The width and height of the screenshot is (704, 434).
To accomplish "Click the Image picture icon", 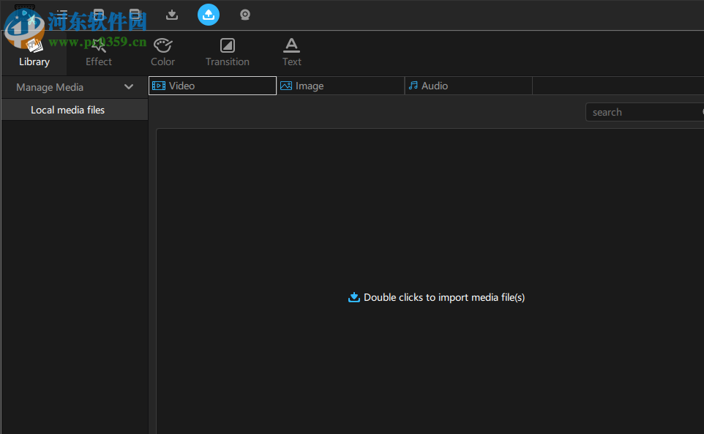I will (285, 86).
